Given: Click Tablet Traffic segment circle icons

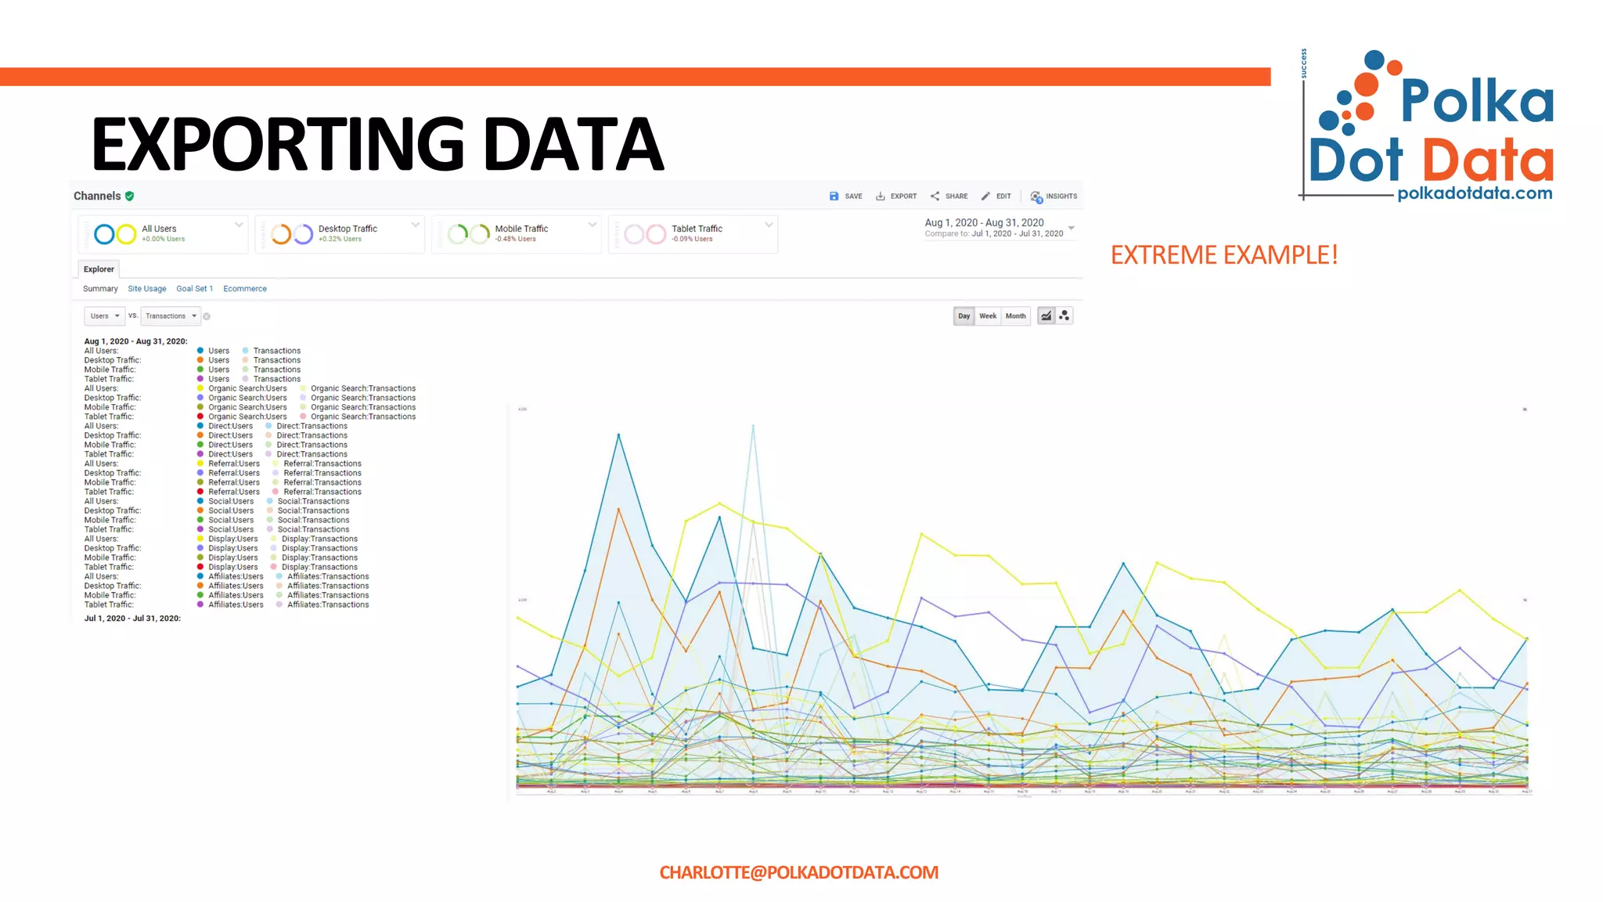Looking at the screenshot, I should [x=646, y=233].
